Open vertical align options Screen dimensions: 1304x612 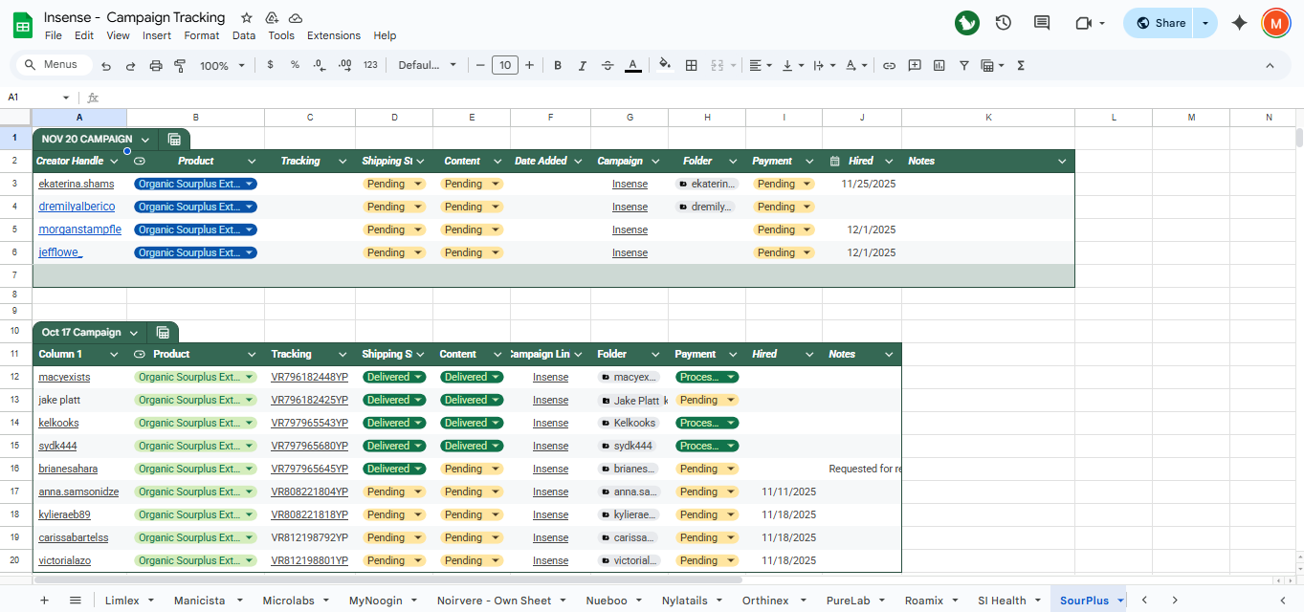point(793,65)
